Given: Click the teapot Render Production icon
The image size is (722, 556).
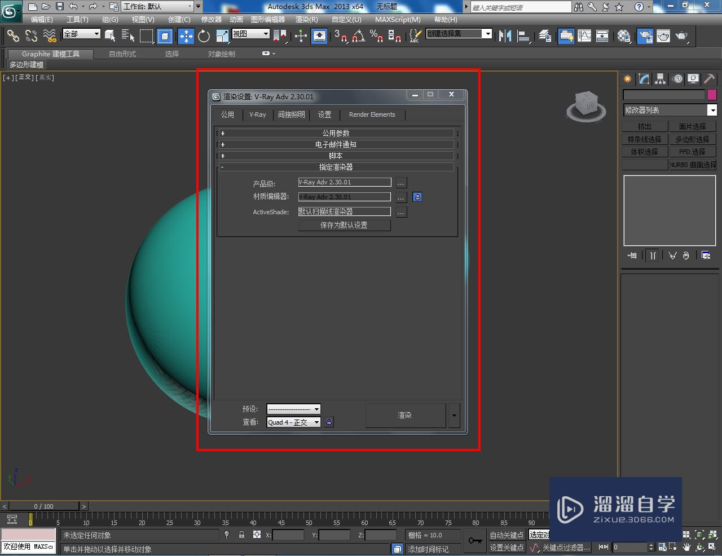Looking at the screenshot, I should pos(682,36).
